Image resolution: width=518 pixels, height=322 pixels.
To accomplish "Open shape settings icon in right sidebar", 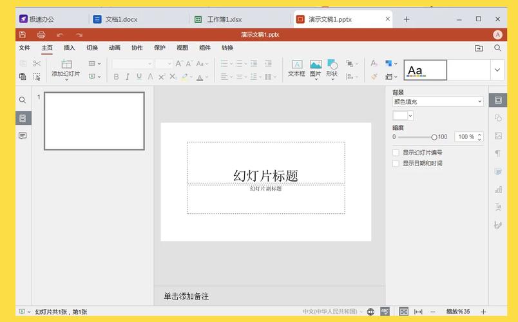I will click(498, 118).
